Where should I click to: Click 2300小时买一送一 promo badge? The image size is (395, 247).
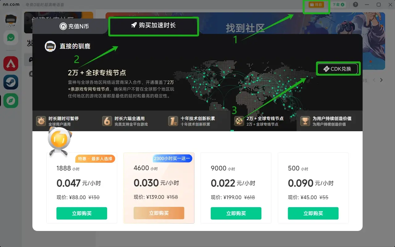[172, 158]
